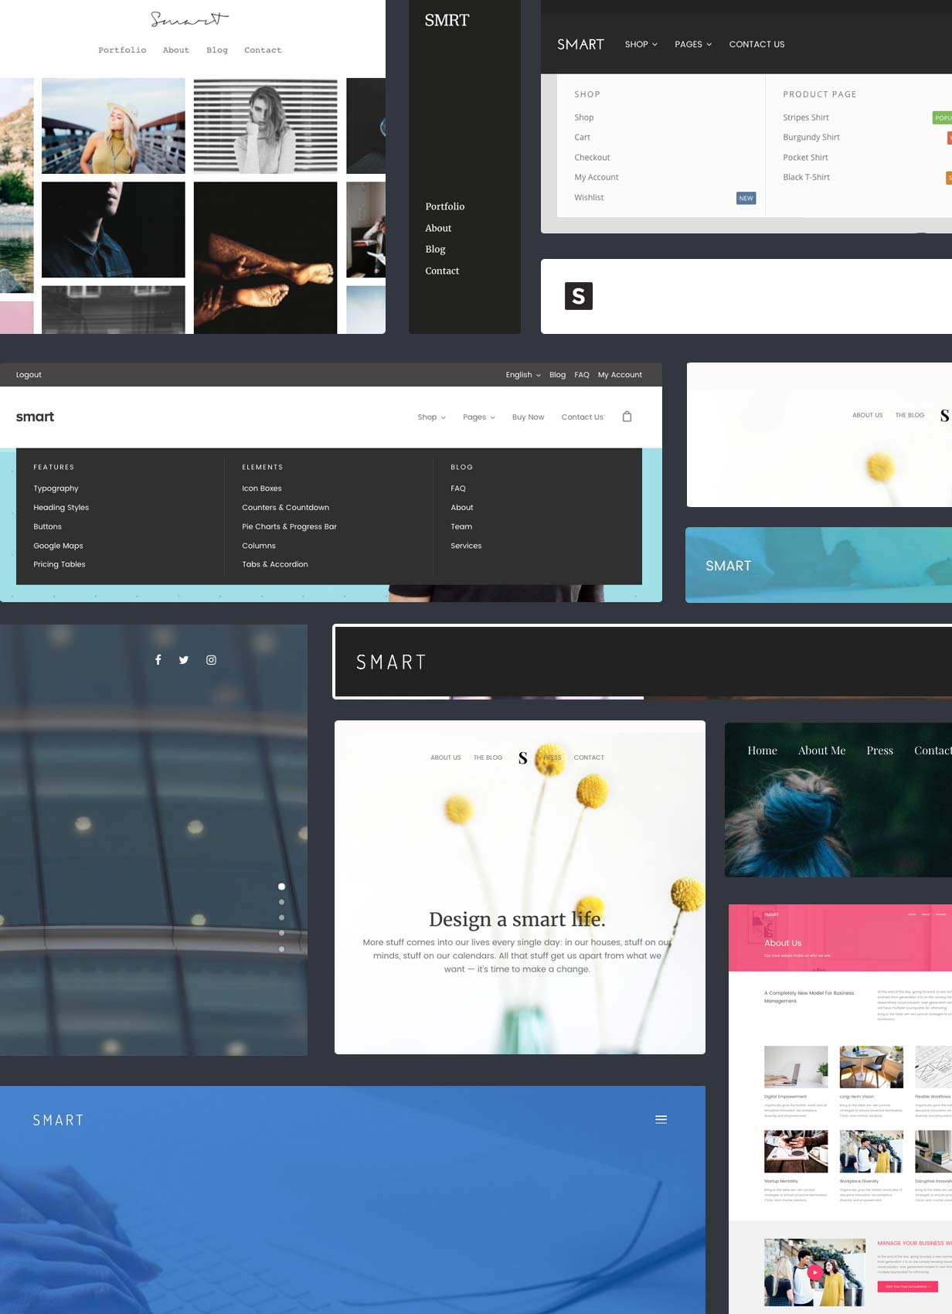Select the third slider pagination dot

tap(281, 917)
